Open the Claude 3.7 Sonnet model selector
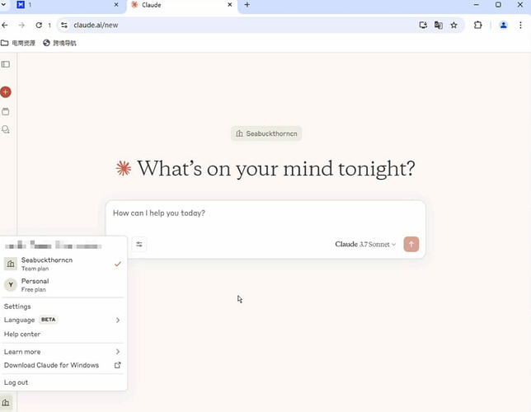Screen dimensions: 531x412 (365, 244)
